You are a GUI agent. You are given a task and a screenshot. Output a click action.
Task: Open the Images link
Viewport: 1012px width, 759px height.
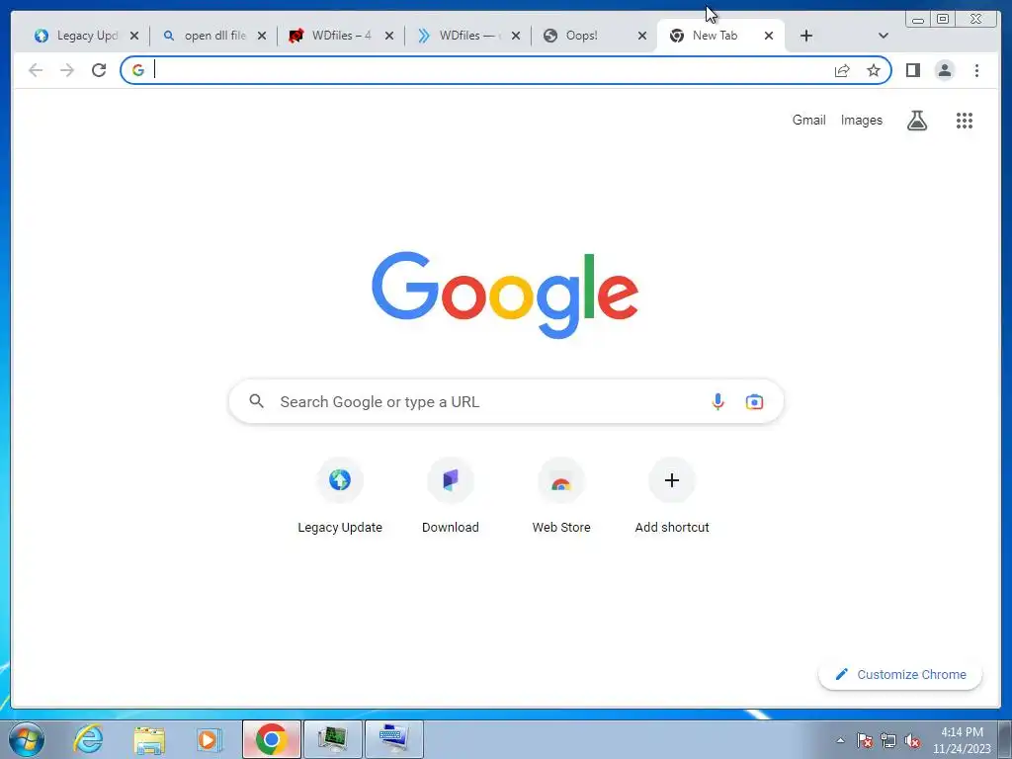point(861,120)
